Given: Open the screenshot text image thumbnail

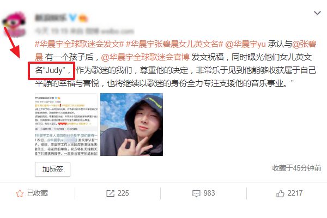Looking at the screenshot, I should (66, 125).
